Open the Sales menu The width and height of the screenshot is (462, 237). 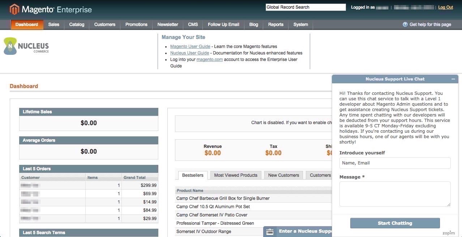[x=54, y=25]
